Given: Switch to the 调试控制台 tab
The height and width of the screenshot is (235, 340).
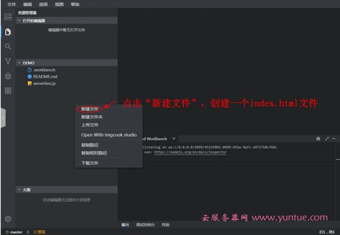Looking at the screenshot, I should click(145, 225).
